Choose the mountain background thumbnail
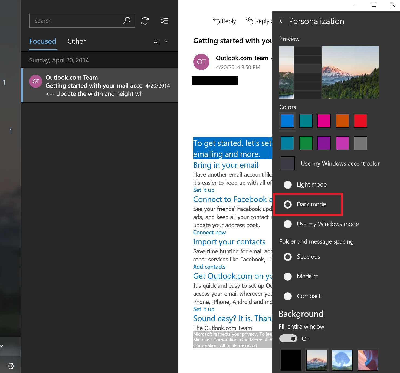The width and height of the screenshot is (400, 373). pyautogui.click(x=317, y=360)
